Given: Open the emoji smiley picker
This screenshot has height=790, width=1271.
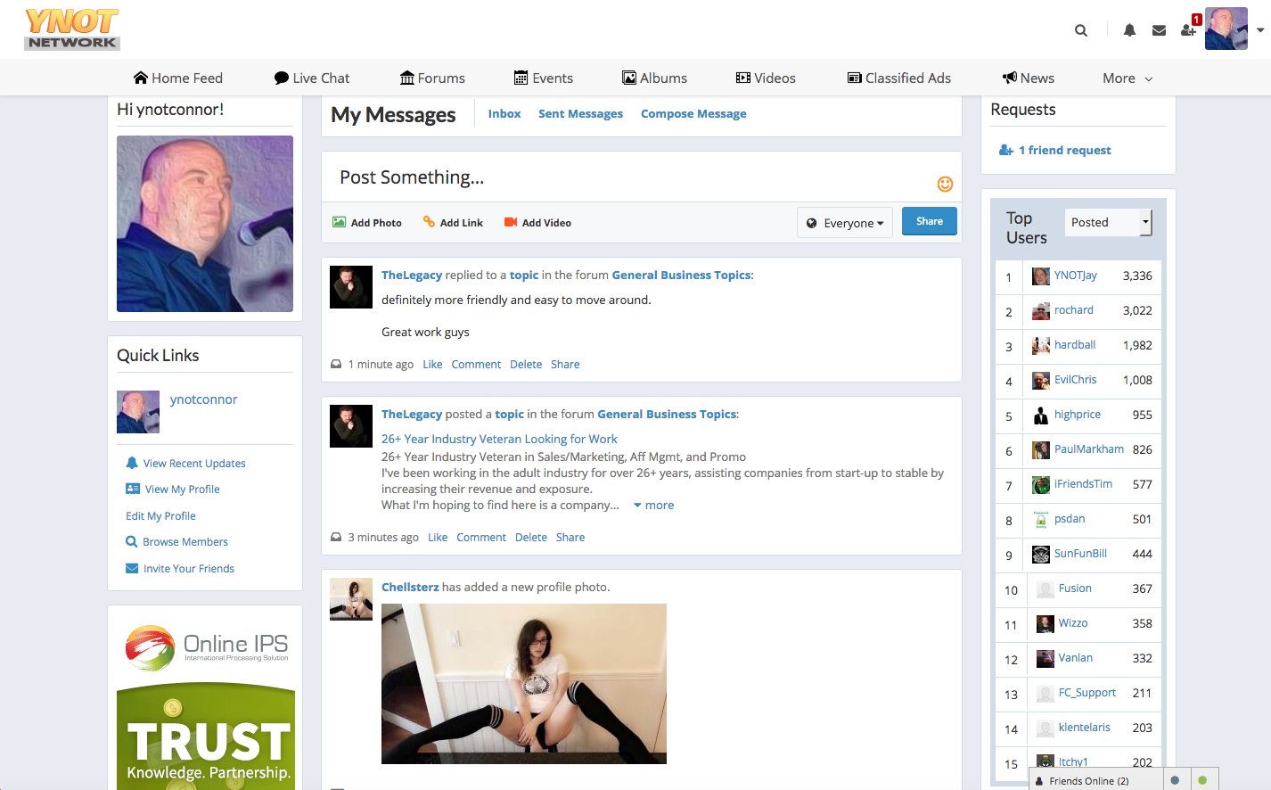Looking at the screenshot, I should (x=945, y=184).
